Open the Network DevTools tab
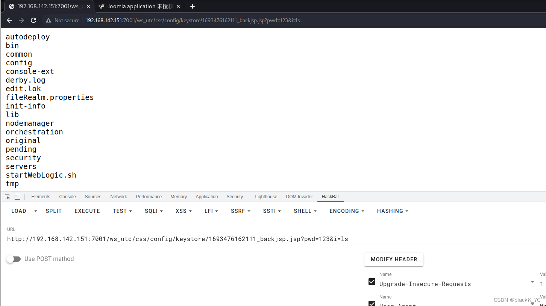 (x=118, y=197)
